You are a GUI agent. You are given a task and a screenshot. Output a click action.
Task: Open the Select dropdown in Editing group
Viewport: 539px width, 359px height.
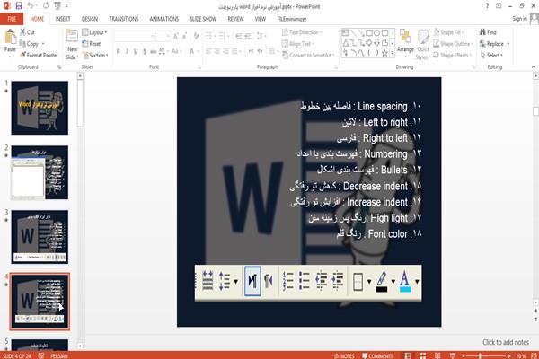(x=491, y=55)
